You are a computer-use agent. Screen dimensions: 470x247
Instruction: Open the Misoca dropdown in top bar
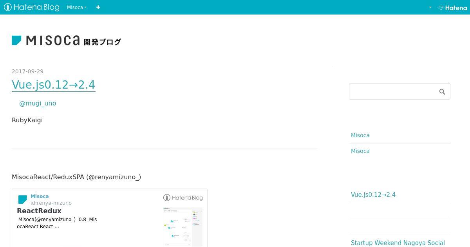[x=76, y=7]
